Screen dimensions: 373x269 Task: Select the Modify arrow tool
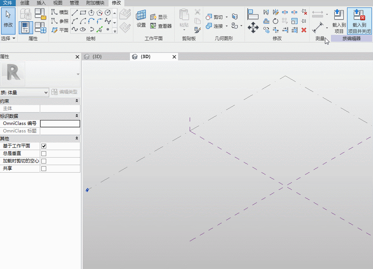(x=8, y=21)
